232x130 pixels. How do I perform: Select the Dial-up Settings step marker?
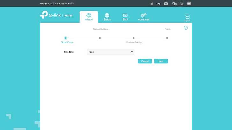coord(100,38)
